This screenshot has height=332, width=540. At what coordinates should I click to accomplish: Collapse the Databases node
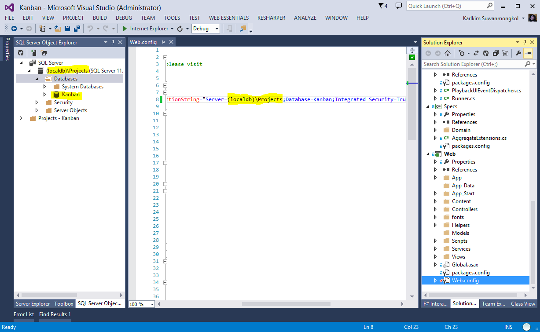point(37,79)
